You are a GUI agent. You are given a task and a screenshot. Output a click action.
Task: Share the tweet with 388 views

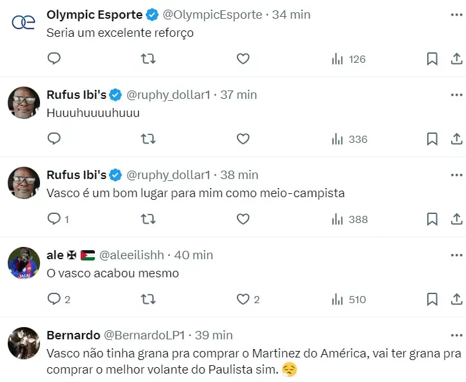click(456, 219)
